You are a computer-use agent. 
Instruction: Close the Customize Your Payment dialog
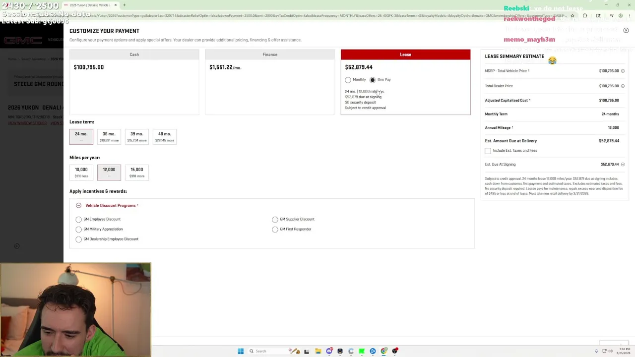pos(626,31)
